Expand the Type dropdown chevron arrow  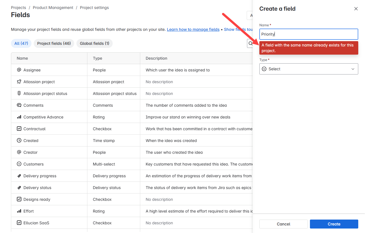353,69
